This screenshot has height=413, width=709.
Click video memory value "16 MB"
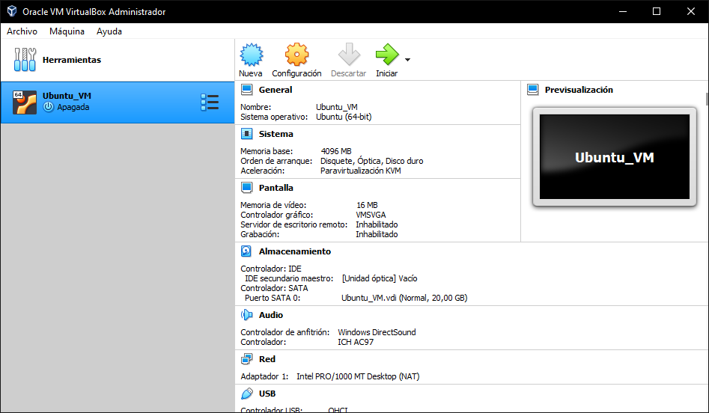pyautogui.click(x=367, y=205)
